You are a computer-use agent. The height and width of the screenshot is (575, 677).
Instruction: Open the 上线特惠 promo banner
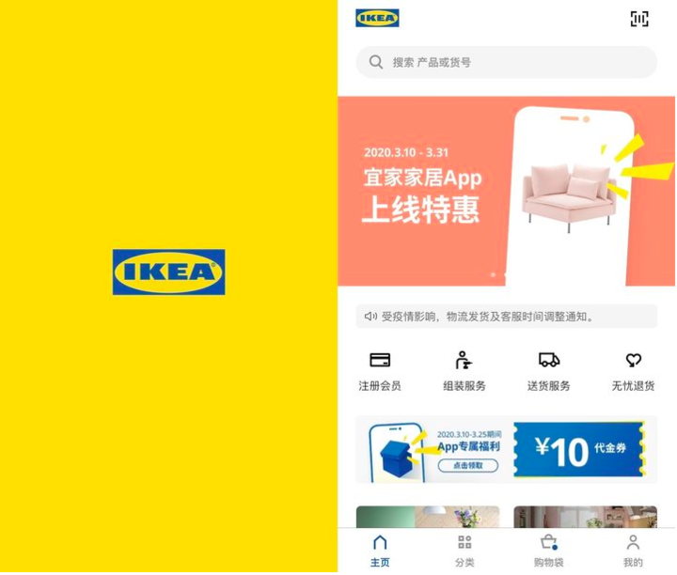[x=507, y=191]
